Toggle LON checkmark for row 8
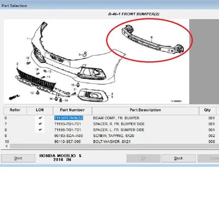Image resolution: width=219 pixels, height=219 pixels. tap(40, 130)
